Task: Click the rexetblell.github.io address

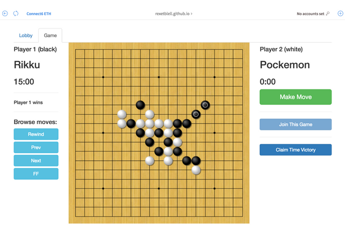Action: 172,13
